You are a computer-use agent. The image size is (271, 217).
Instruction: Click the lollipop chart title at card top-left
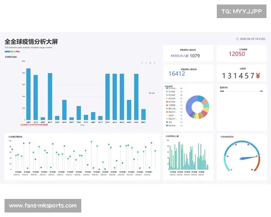[x=15, y=137]
